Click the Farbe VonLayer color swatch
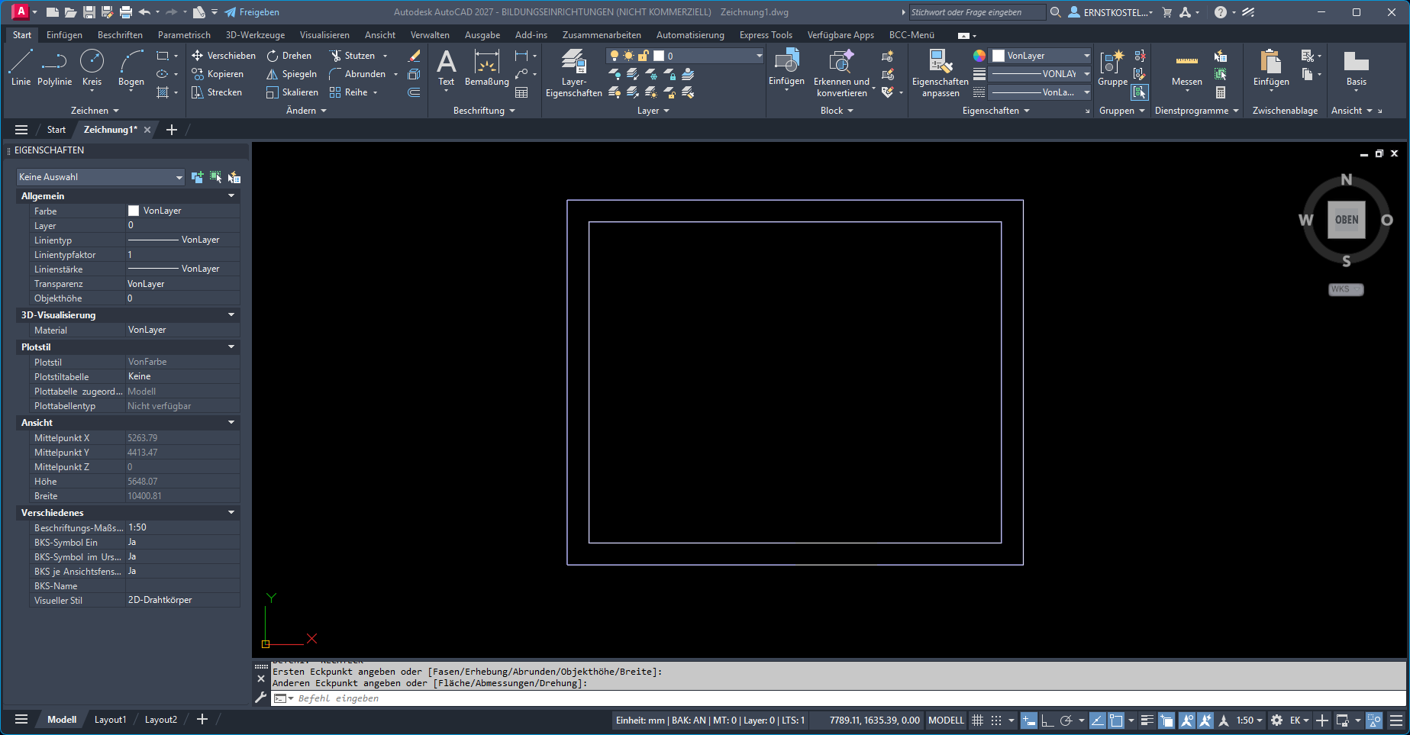This screenshot has width=1410, height=735. 134,211
